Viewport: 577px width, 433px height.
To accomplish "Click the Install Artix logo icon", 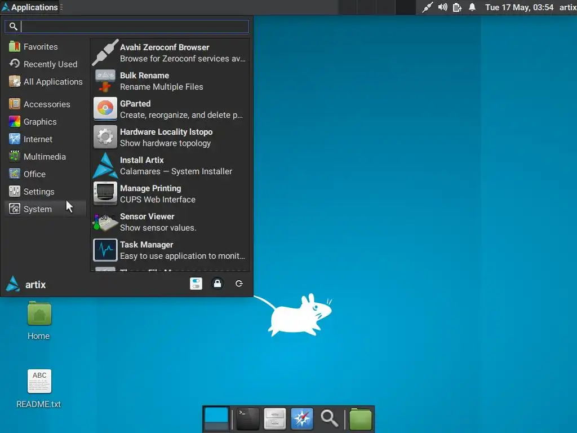I will tap(105, 165).
